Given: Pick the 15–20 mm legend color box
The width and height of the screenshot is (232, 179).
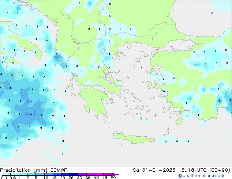Looking at the screenshot, I should 57,174.
